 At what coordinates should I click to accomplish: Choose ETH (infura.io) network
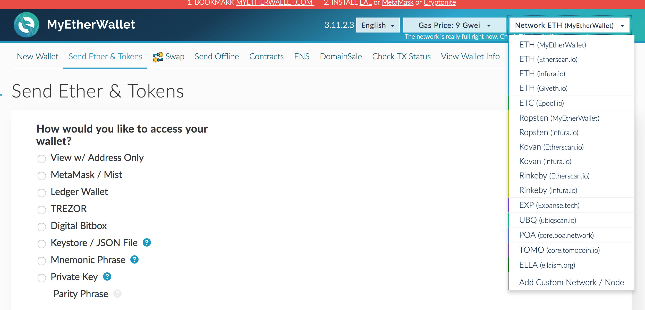pyautogui.click(x=571, y=74)
